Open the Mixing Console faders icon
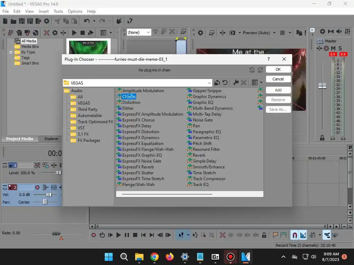The width and height of the screenshot is (354, 265). [x=347, y=31]
